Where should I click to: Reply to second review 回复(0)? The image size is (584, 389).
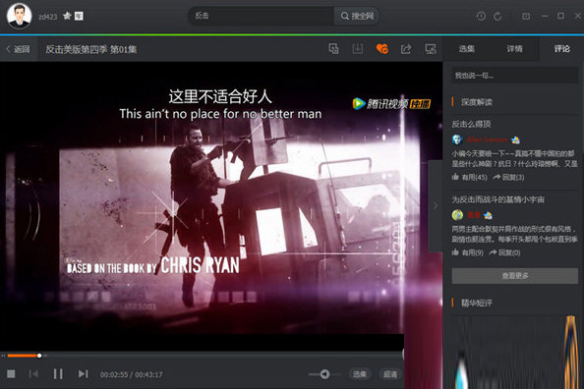(504, 252)
